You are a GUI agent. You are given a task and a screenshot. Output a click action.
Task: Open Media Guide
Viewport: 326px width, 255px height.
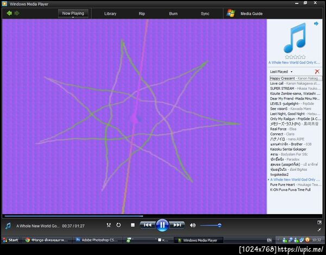(x=252, y=14)
